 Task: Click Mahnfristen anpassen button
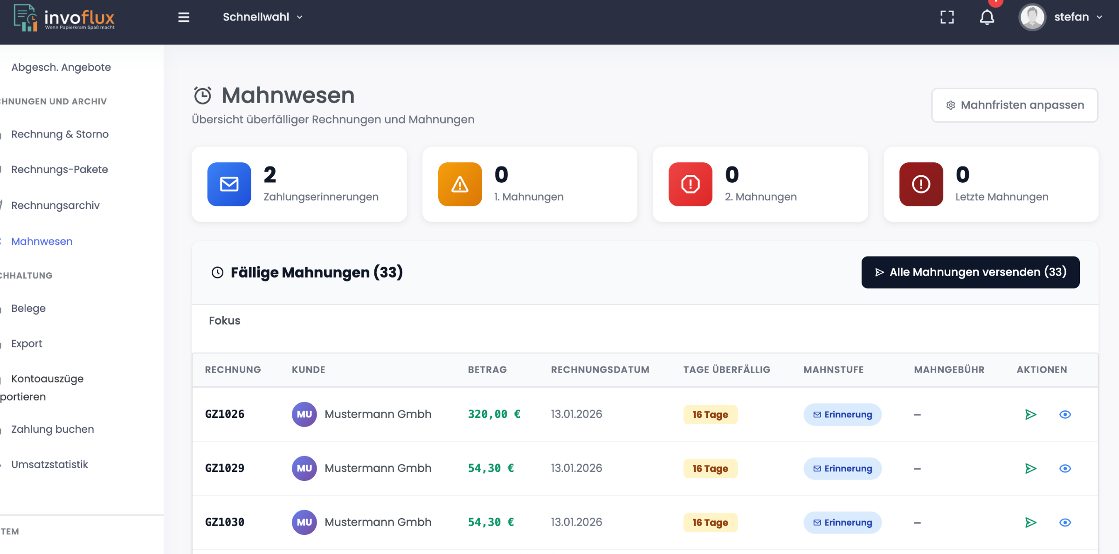(x=1015, y=105)
